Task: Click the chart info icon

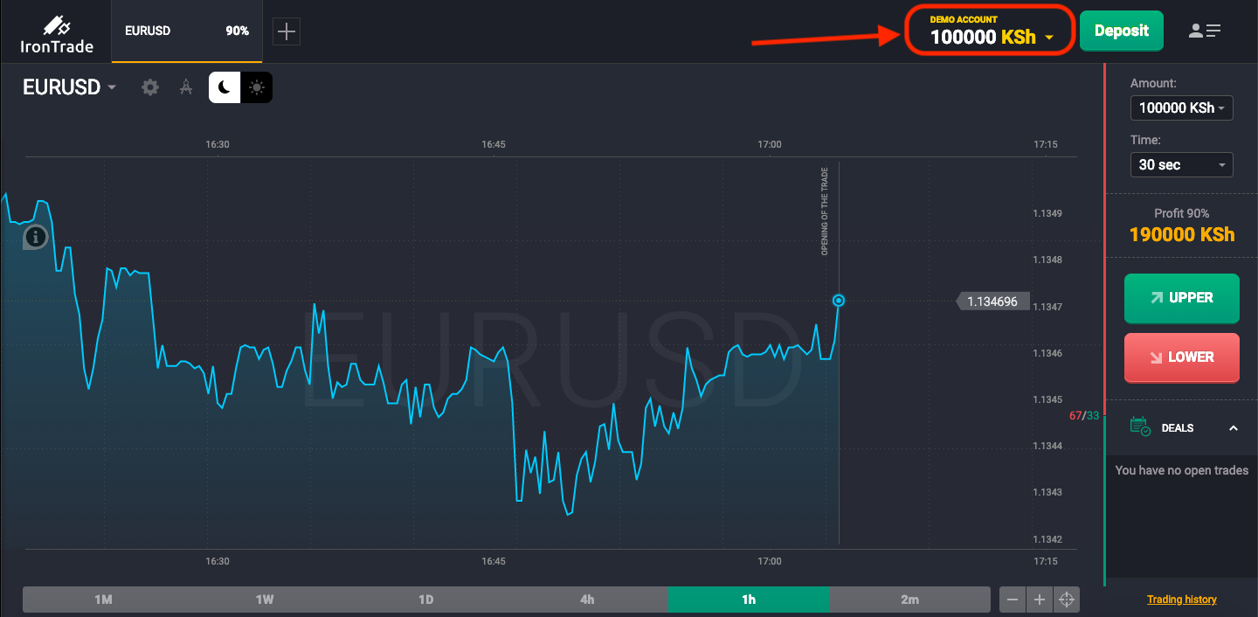Action: point(35,236)
